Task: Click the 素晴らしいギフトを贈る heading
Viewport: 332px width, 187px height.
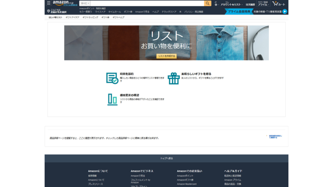Action: [196, 74]
